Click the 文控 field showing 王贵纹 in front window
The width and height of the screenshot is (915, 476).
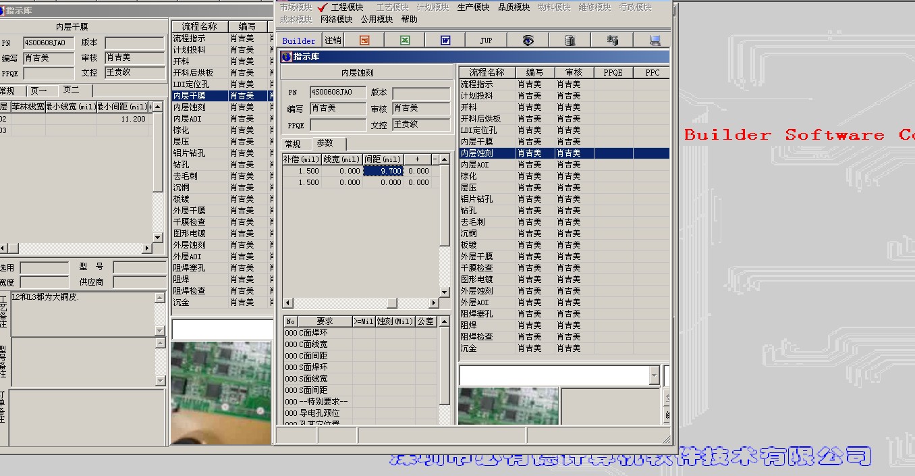[x=421, y=124]
